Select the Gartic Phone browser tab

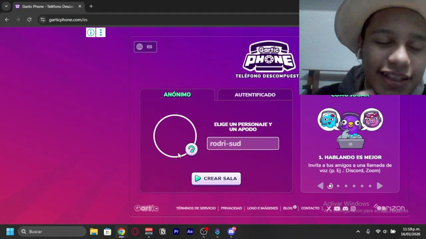pos(49,6)
